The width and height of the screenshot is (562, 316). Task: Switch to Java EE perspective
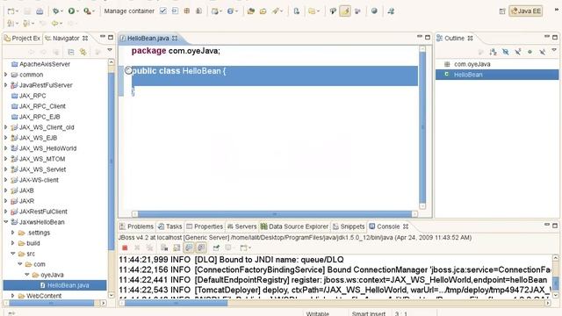526,11
